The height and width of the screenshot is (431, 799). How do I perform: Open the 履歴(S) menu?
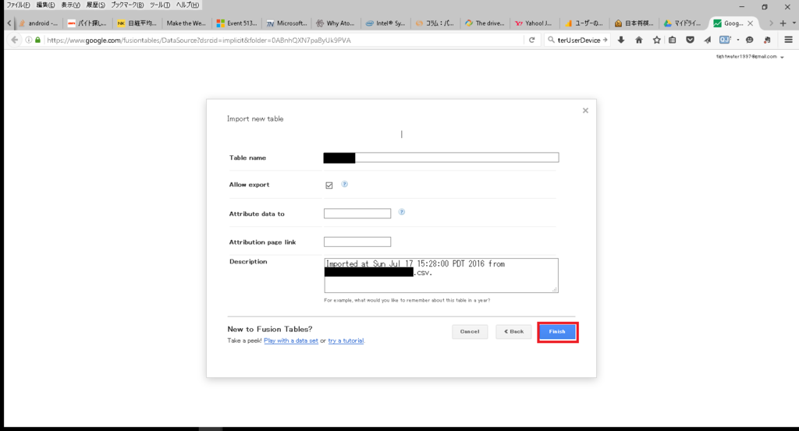95,5
